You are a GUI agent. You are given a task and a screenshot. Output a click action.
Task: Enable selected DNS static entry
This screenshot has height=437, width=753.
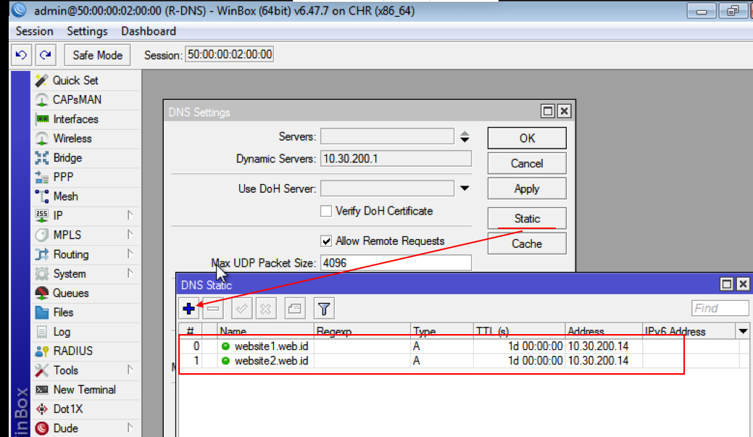pyautogui.click(x=241, y=308)
